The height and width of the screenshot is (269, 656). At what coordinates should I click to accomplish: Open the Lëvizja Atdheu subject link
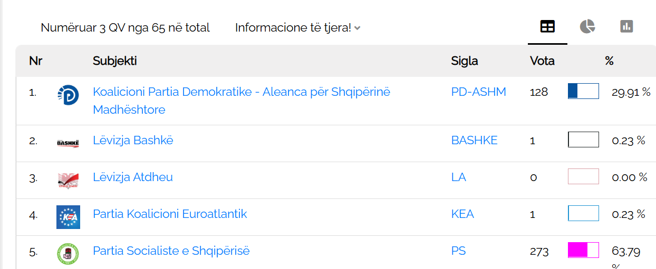click(x=133, y=177)
